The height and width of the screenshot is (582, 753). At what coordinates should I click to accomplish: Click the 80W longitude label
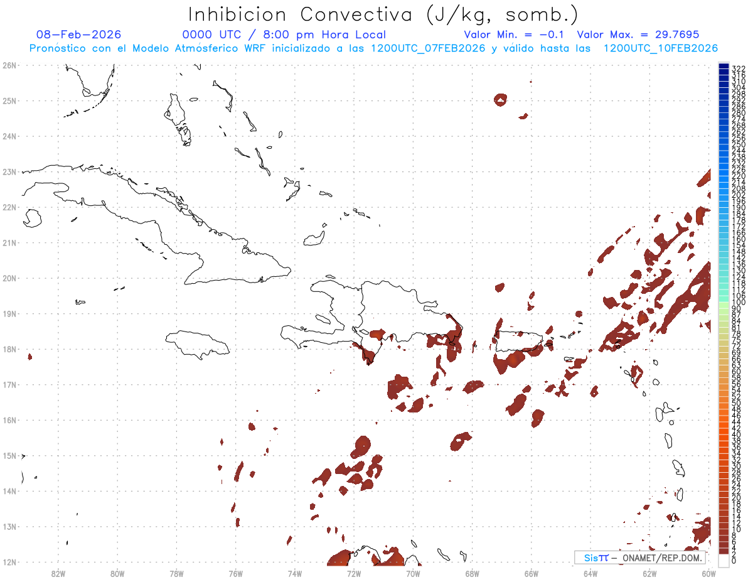click(x=117, y=573)
